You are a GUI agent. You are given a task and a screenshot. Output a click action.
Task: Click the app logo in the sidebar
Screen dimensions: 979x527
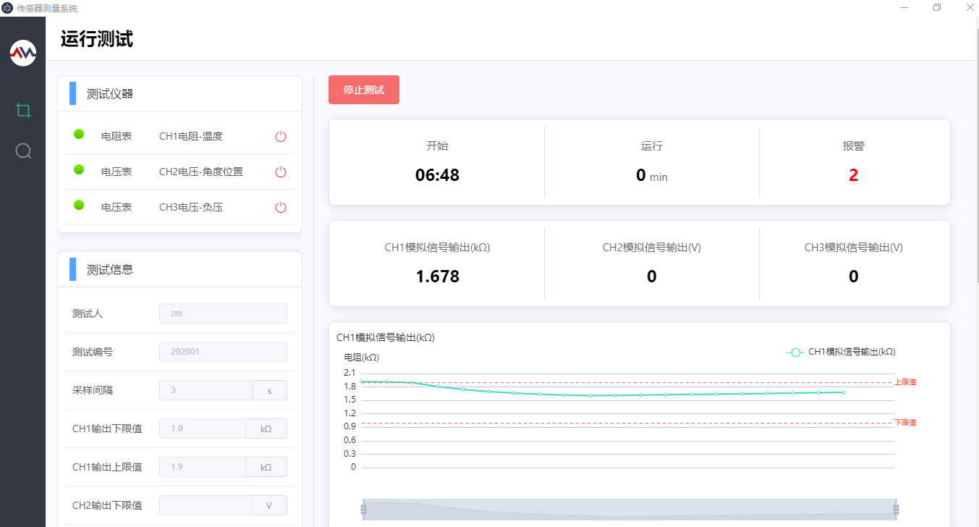pos(23,53)
